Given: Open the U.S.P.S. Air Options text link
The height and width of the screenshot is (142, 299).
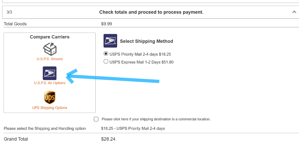Looking at the screenshot, I should coord(49,83).
